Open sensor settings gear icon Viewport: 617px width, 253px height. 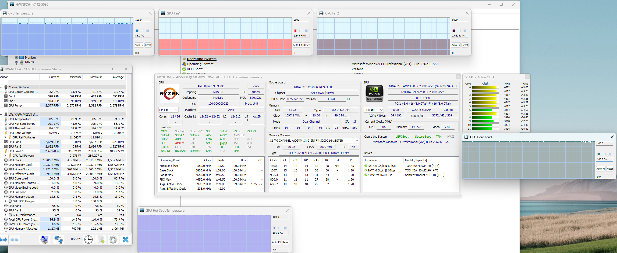coord(113,239)
